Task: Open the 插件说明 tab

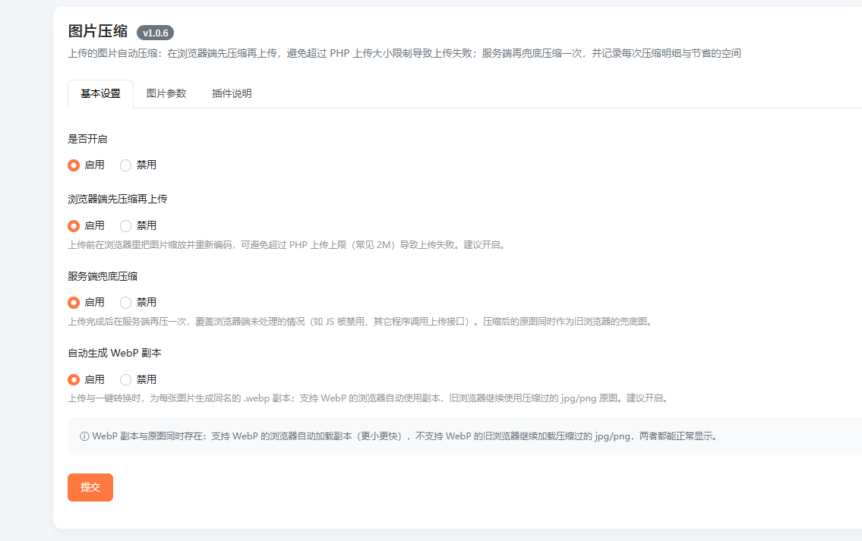Action: click(x=232, y=94)
